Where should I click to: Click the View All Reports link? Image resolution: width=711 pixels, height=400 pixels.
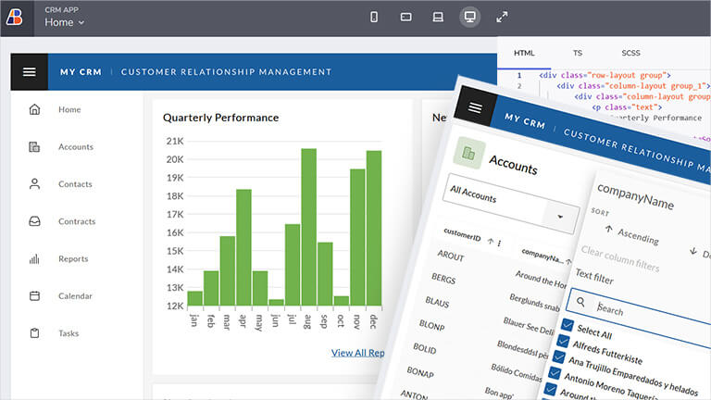358,353
